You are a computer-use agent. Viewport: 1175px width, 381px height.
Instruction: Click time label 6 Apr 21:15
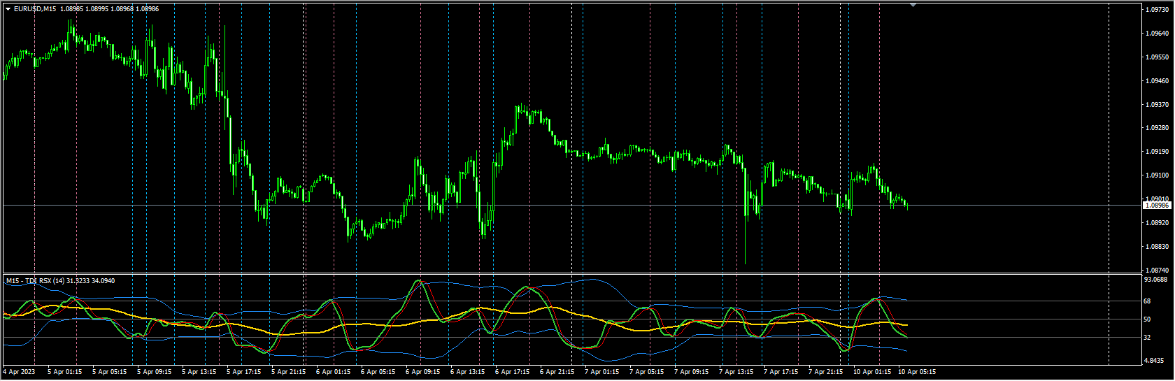(x=557, y=372)
